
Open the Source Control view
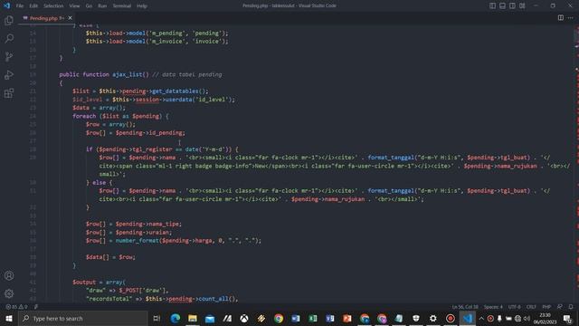click(9, 56)
